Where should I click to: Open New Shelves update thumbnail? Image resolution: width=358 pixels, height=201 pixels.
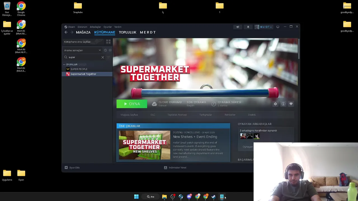click(144, 145)
